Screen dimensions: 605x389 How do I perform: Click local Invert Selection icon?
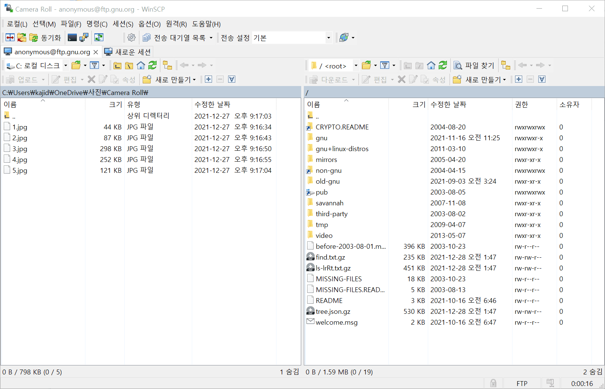point(232,79)
